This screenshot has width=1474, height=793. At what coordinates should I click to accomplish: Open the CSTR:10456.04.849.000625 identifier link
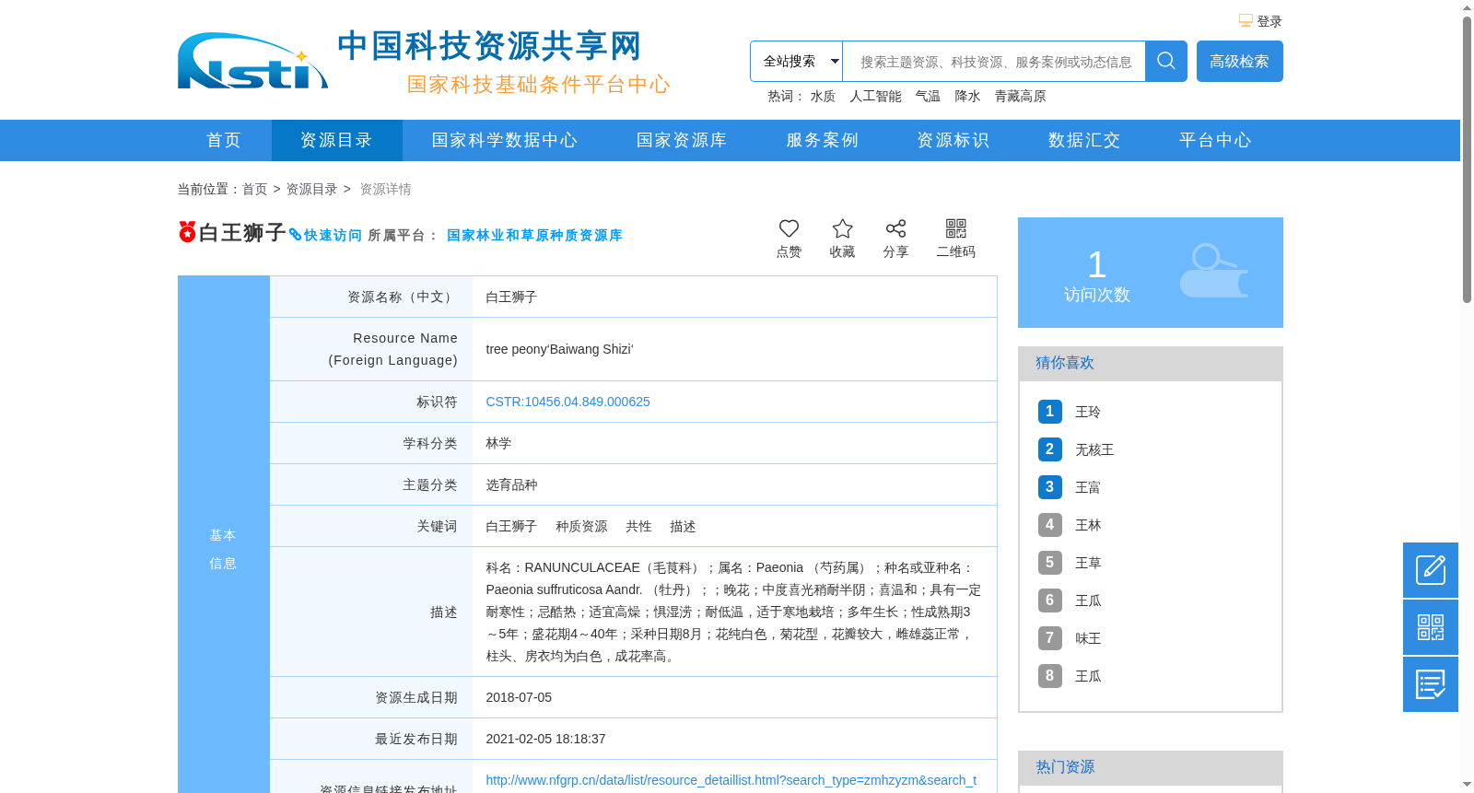pyautogui.click(x=567, y=402)
